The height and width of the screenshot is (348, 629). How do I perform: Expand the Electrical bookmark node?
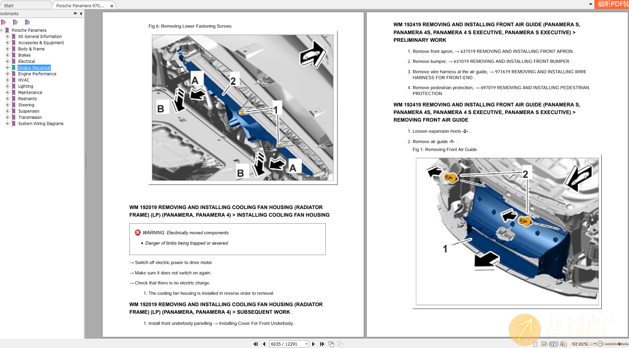[7, 62]
